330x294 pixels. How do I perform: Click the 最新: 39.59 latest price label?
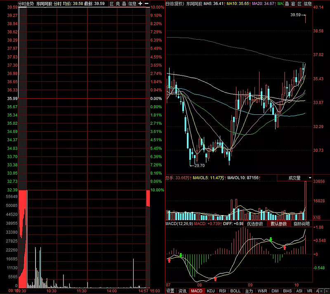click(94, 4)
